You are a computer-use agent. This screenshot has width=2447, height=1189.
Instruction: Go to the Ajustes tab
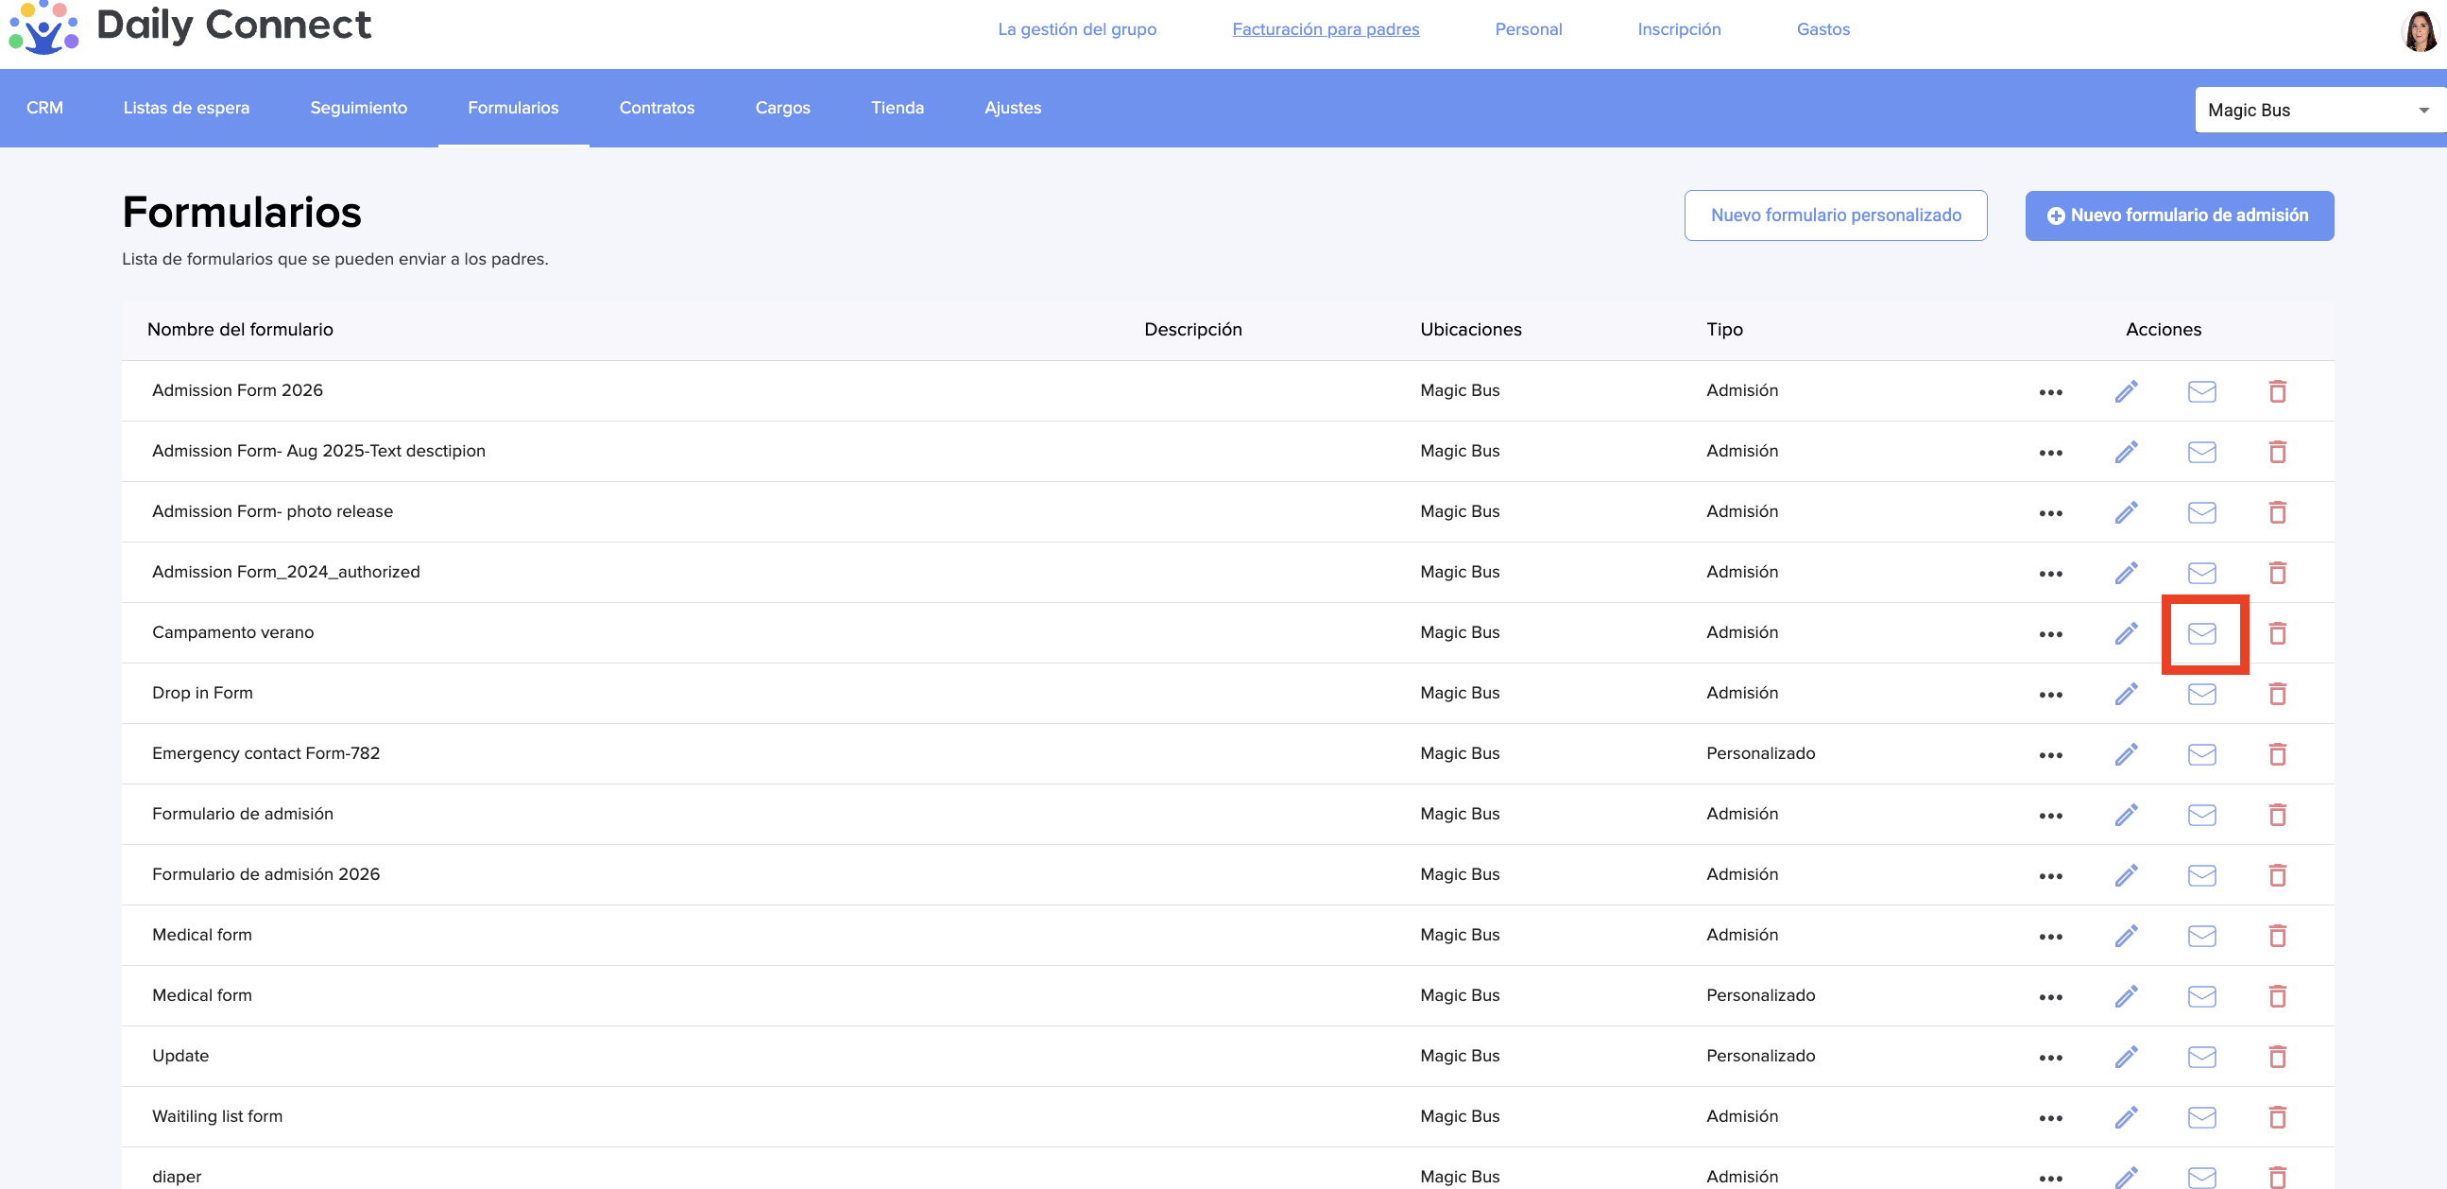(1012, 108)
